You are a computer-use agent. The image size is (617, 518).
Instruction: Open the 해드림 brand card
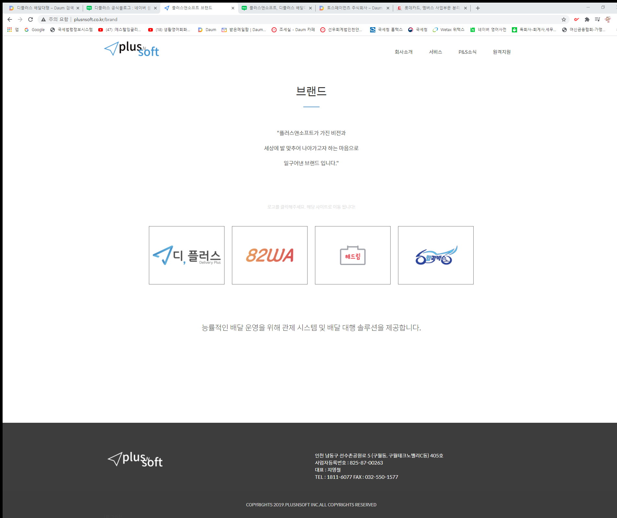[353, 255]
